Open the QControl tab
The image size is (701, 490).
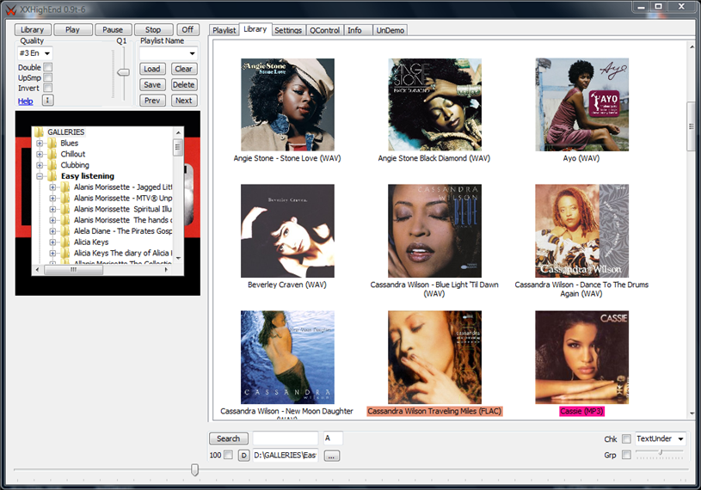pyautogui.click(x=325, y=30)
